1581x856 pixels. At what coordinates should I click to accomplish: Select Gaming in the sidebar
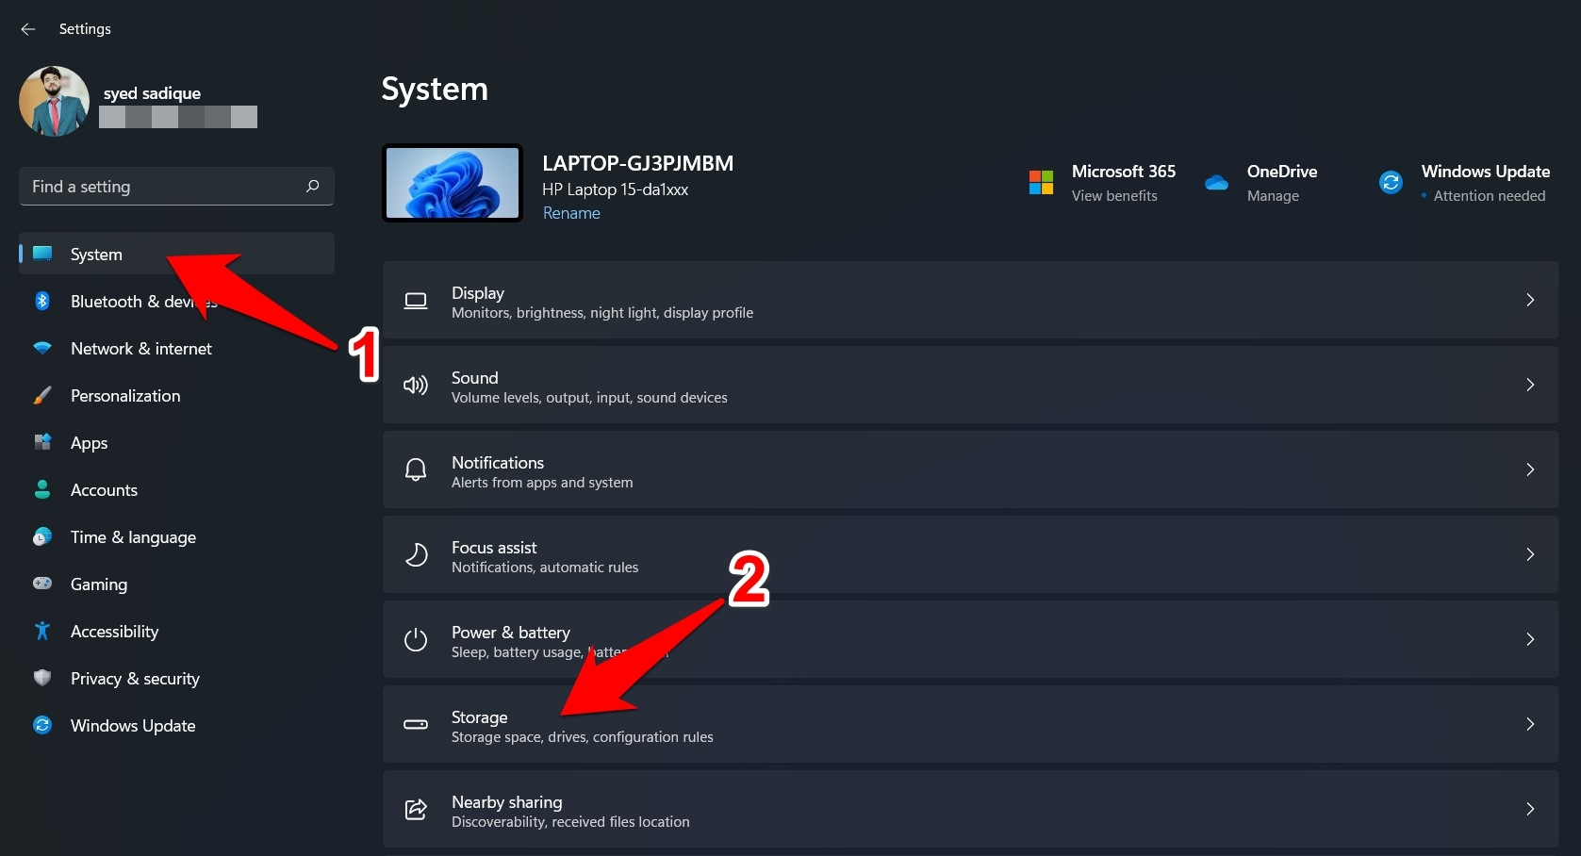(x=98, y=584)
